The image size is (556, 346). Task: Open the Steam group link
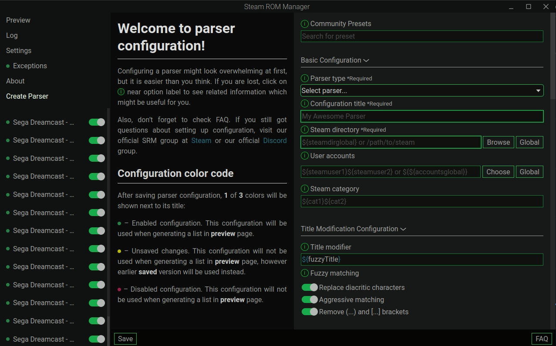[x=201, y=140]
